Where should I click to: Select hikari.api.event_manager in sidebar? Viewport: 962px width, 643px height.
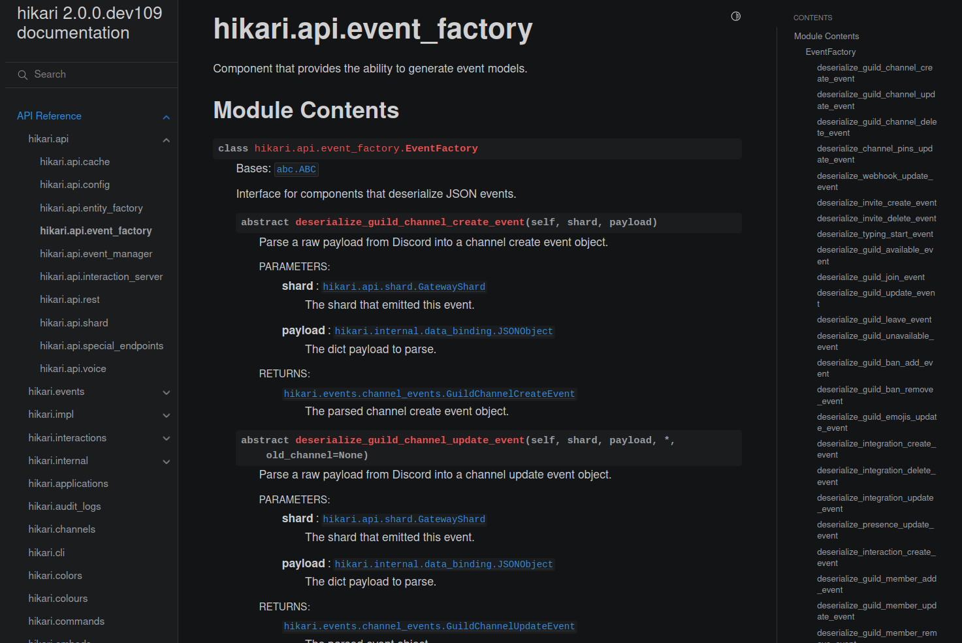(96, 254)
